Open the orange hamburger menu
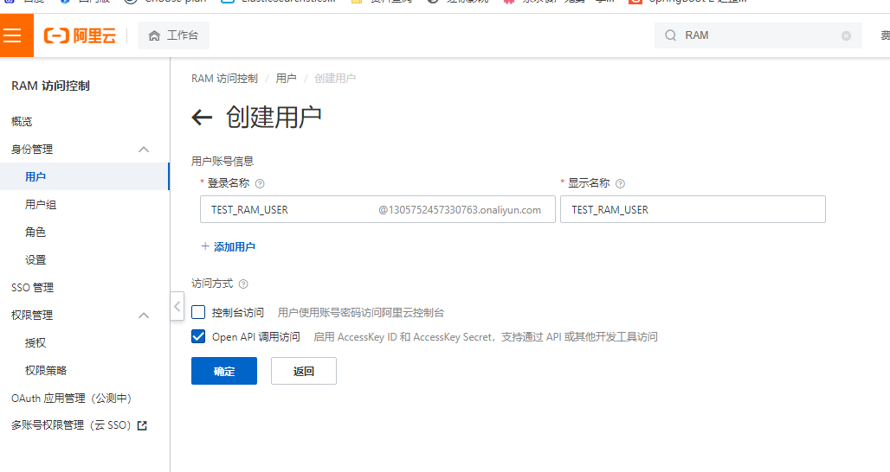This screenshot has height=472, width=890. [16, 35]
